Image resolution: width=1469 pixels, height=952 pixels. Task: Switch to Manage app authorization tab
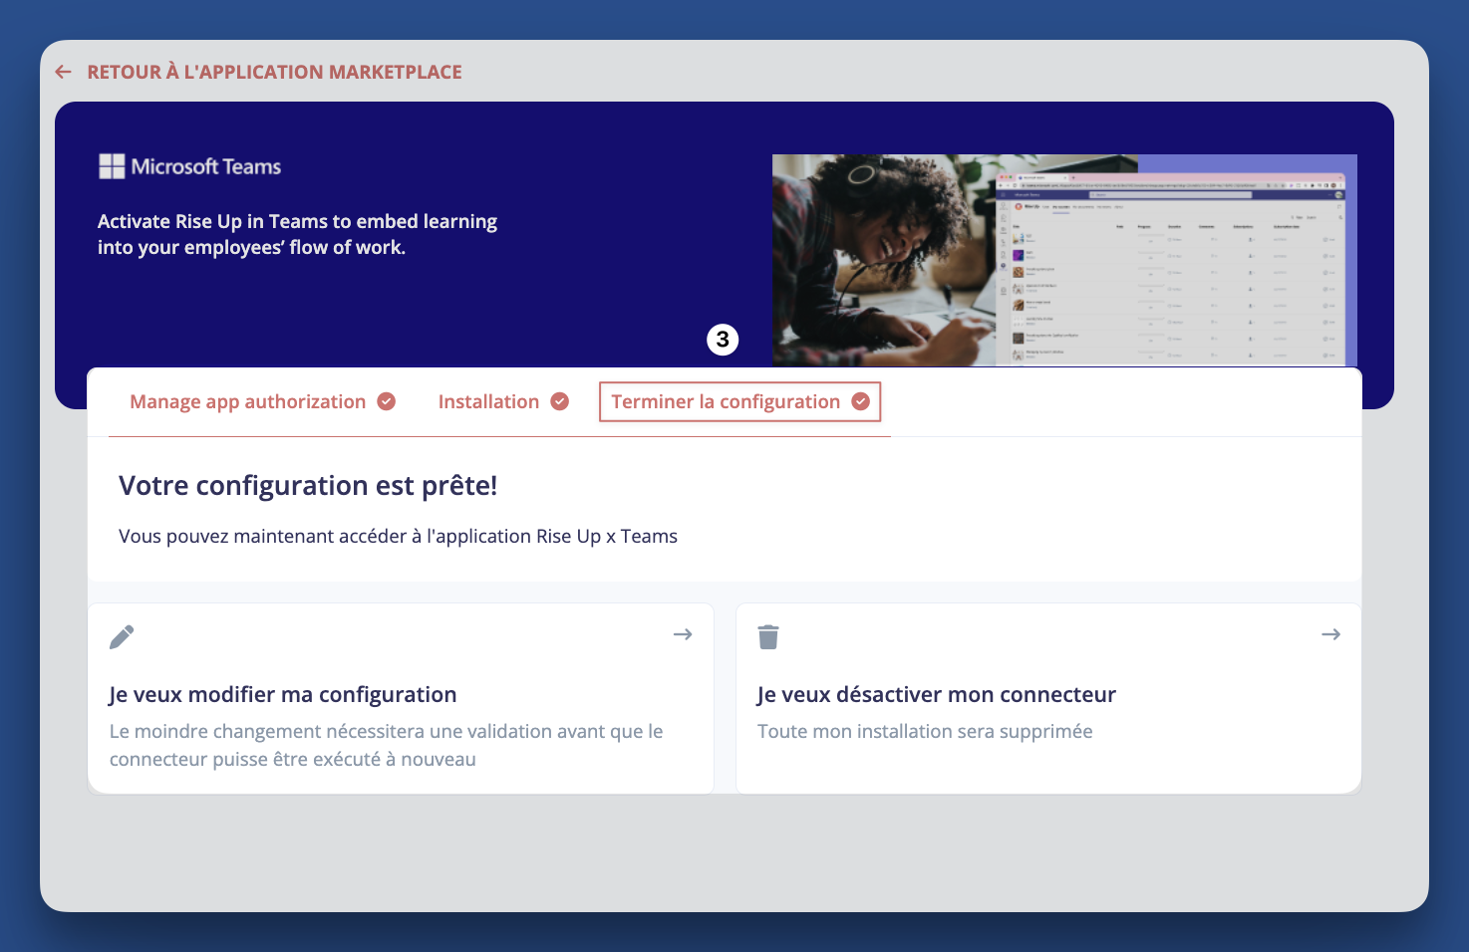[x=248, y=401]
